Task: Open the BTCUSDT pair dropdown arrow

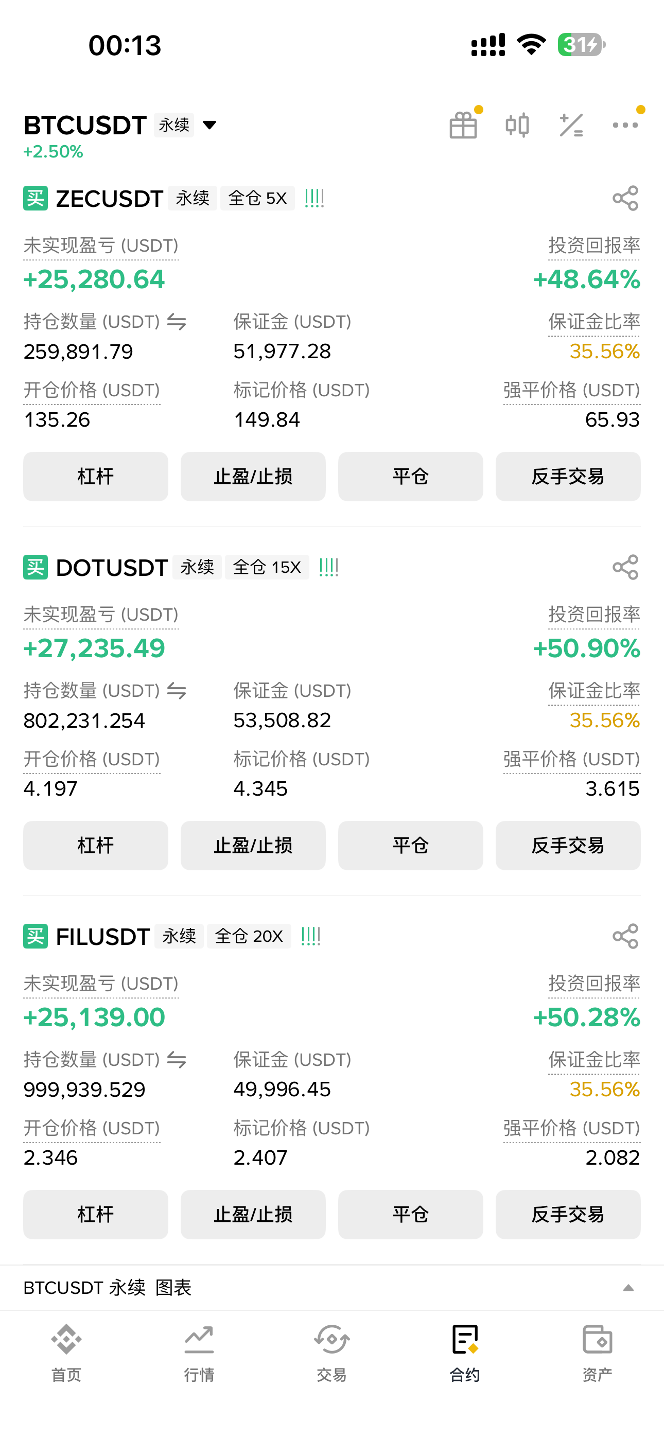Action: point(209,125)
